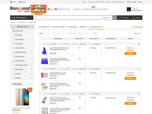Viewport: 152px width, 114px height.
Task: Open the Xiaomi Redmi 3 Pro flash deal image
Action: click(x=22, y=96)
